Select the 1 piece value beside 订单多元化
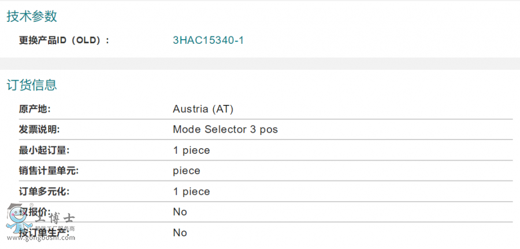The width and height of the screenshot is (520, 249). tap(191, 191)
